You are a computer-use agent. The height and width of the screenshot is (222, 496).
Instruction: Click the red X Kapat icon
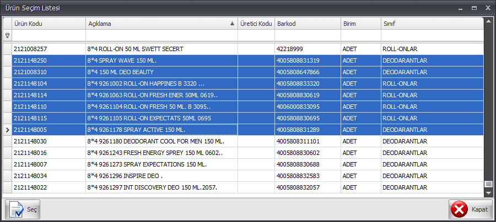[459, 209]
